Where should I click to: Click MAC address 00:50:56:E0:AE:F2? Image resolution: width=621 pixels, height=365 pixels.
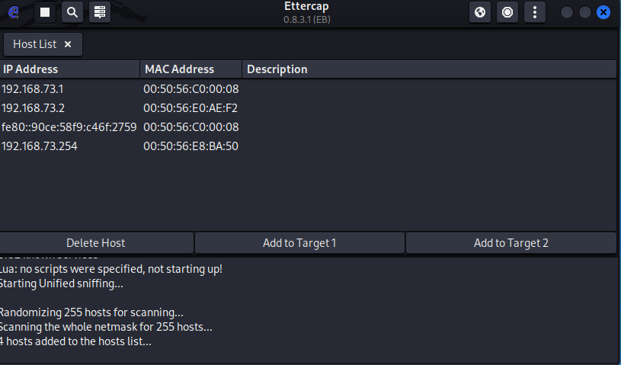tap(190, 108)
